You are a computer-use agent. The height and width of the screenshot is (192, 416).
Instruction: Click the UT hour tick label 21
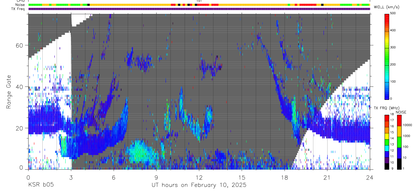coord(327,177)
